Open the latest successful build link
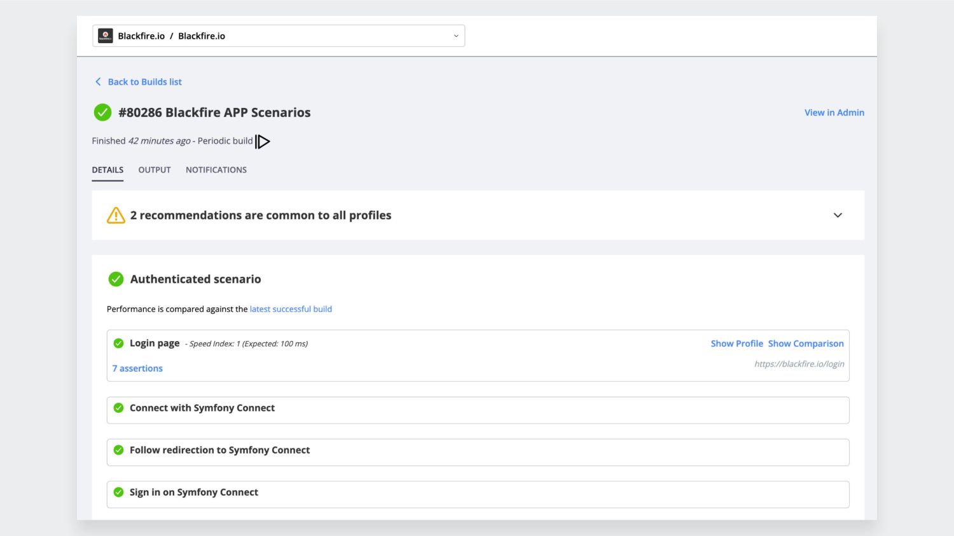 [x=291, y=309]
